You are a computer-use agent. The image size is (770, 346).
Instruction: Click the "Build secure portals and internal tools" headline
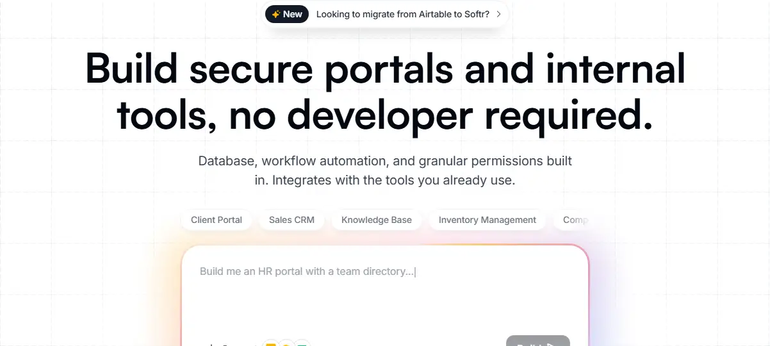(385, 92)
